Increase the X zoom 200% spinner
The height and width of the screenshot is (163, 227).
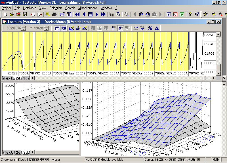pyautogui.click(x=24, y=27)
